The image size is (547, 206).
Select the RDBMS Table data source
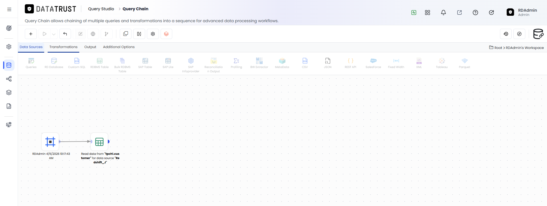pyautogui.click(x=100, y=63)
